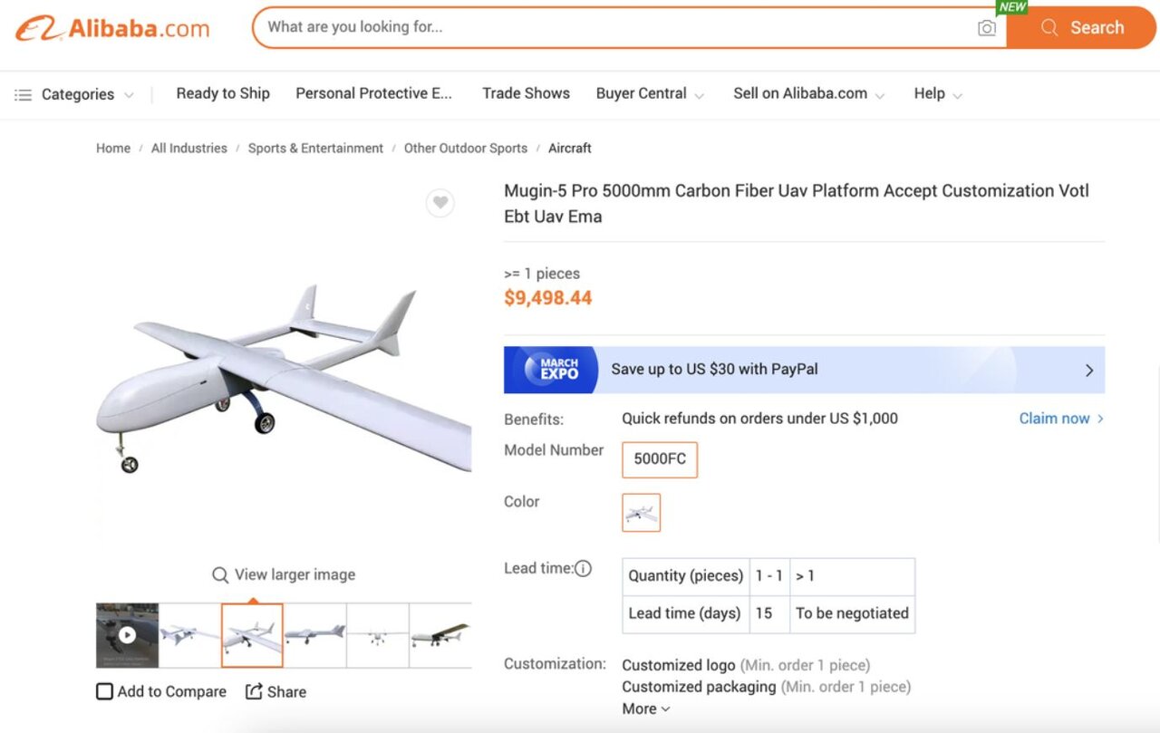Select the 5000FC model number option
Viewport: 1160px width, 733px height.
[x=660, y=459]
